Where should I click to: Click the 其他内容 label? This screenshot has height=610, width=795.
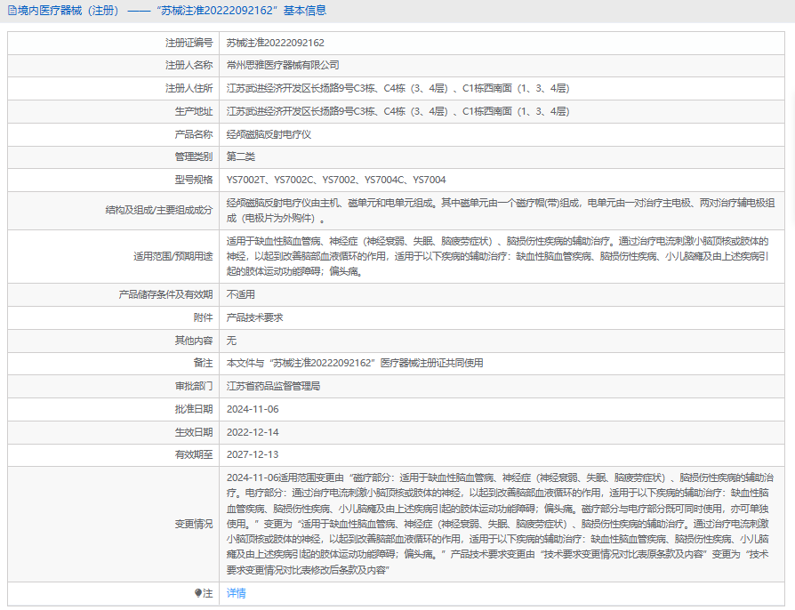click(x=194, y=341)
